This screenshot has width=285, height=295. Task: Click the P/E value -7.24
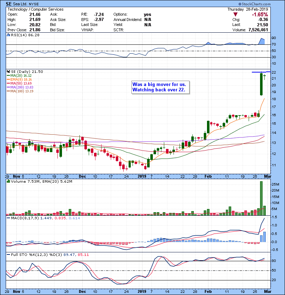99,15
